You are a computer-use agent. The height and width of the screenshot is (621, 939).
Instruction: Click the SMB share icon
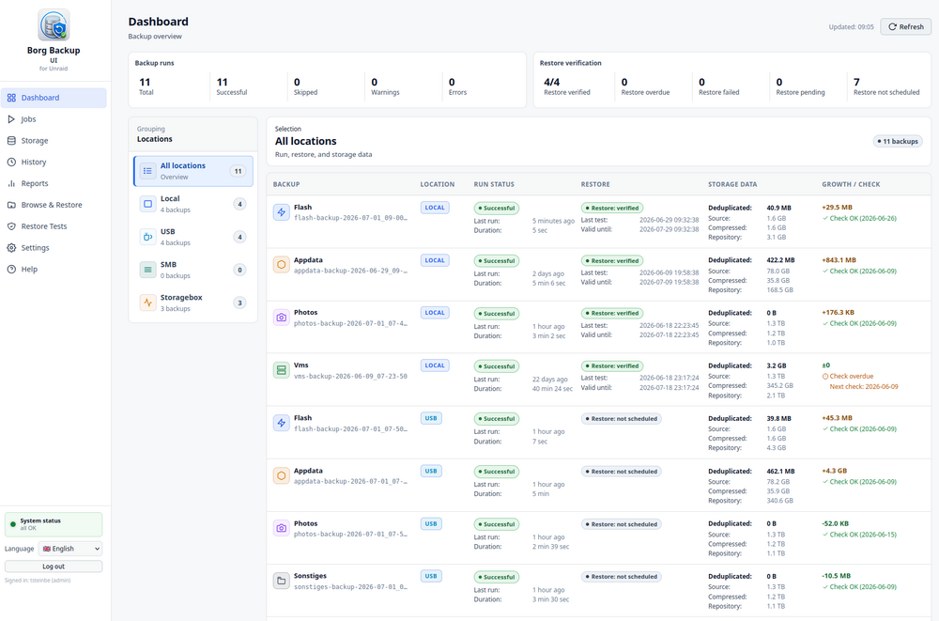148,270
